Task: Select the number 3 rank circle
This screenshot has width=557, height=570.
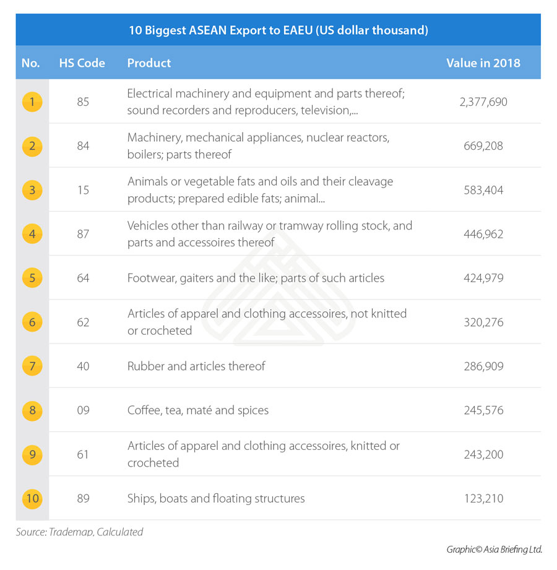Action: point(32,190)
